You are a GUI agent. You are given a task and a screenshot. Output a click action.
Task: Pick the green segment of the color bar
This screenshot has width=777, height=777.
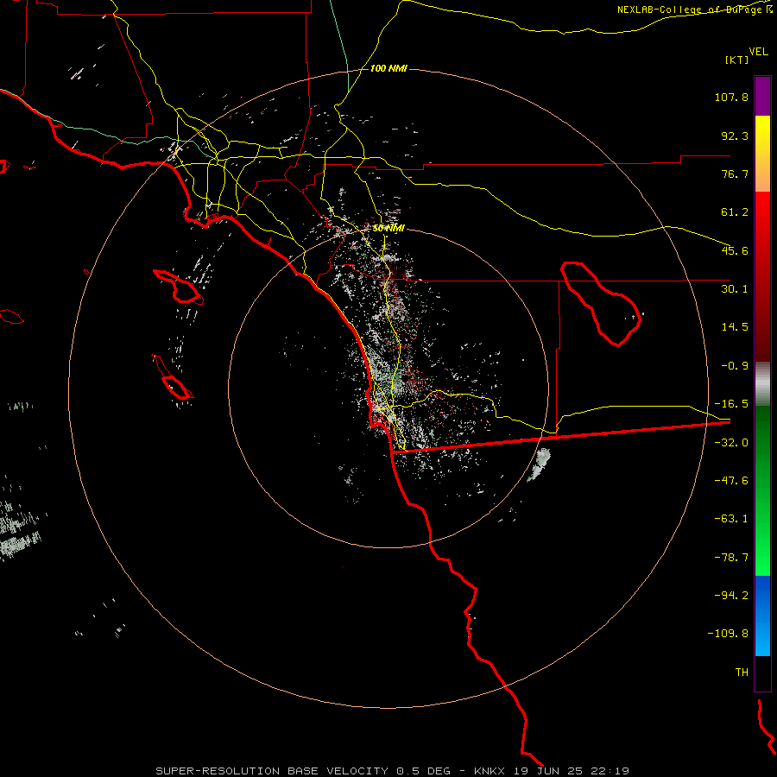point(762,490)
